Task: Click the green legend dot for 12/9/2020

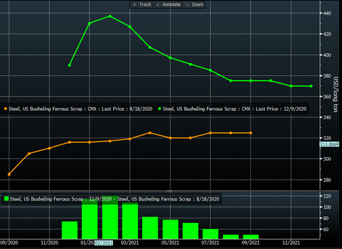Action: pos(159,109)
